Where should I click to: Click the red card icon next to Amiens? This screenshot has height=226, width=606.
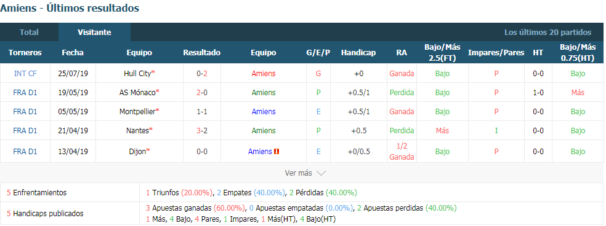click(x=277, y=152)
